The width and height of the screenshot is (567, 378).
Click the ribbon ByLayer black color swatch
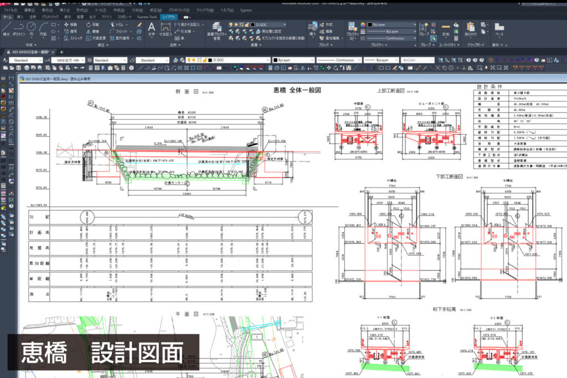click(370, 24)
